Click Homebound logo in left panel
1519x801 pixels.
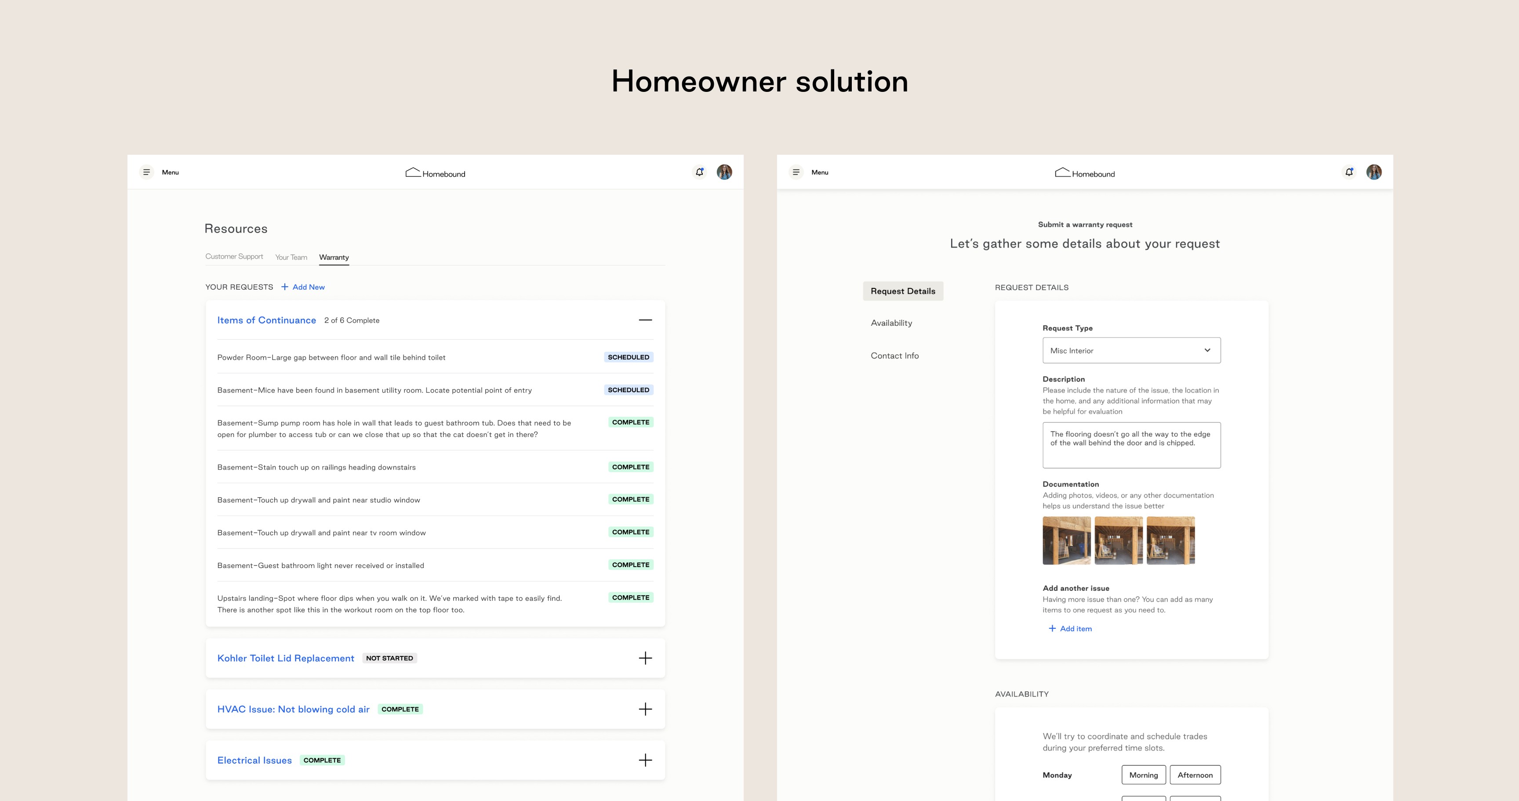435,173
